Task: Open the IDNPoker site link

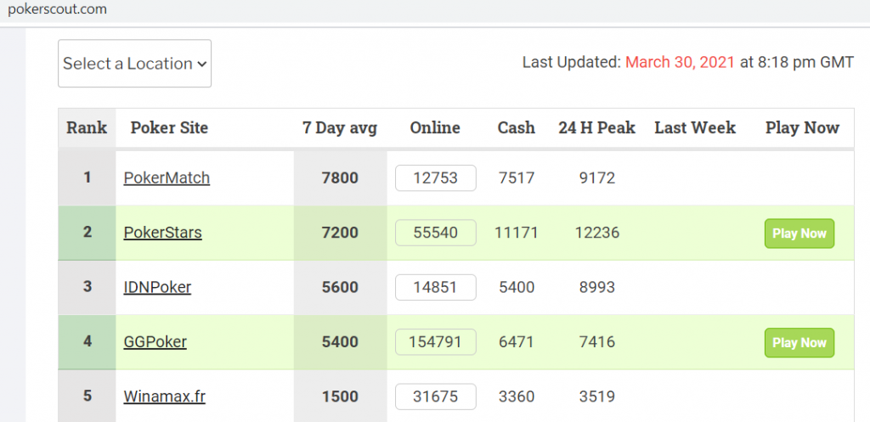Action: tap(157, 287)
